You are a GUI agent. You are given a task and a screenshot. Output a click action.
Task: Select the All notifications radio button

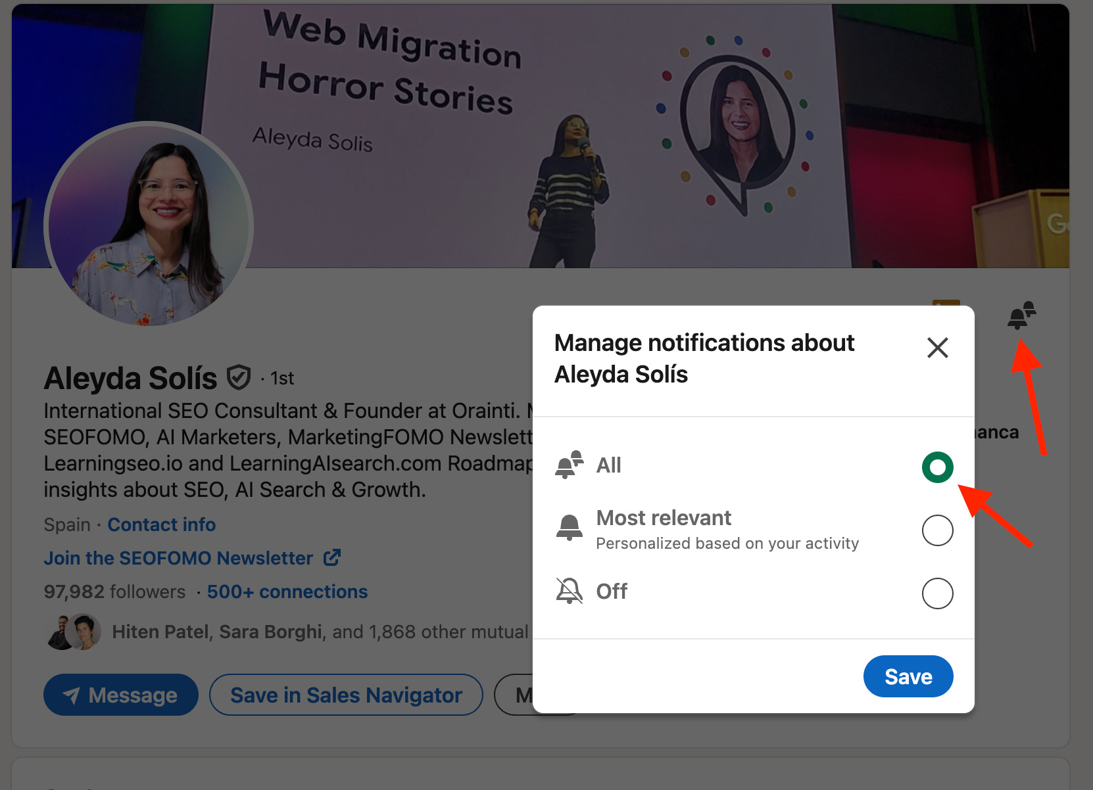pos(937,467)
